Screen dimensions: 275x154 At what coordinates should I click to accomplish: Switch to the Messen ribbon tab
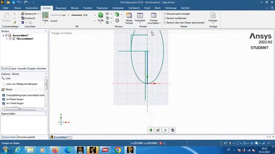75,8
